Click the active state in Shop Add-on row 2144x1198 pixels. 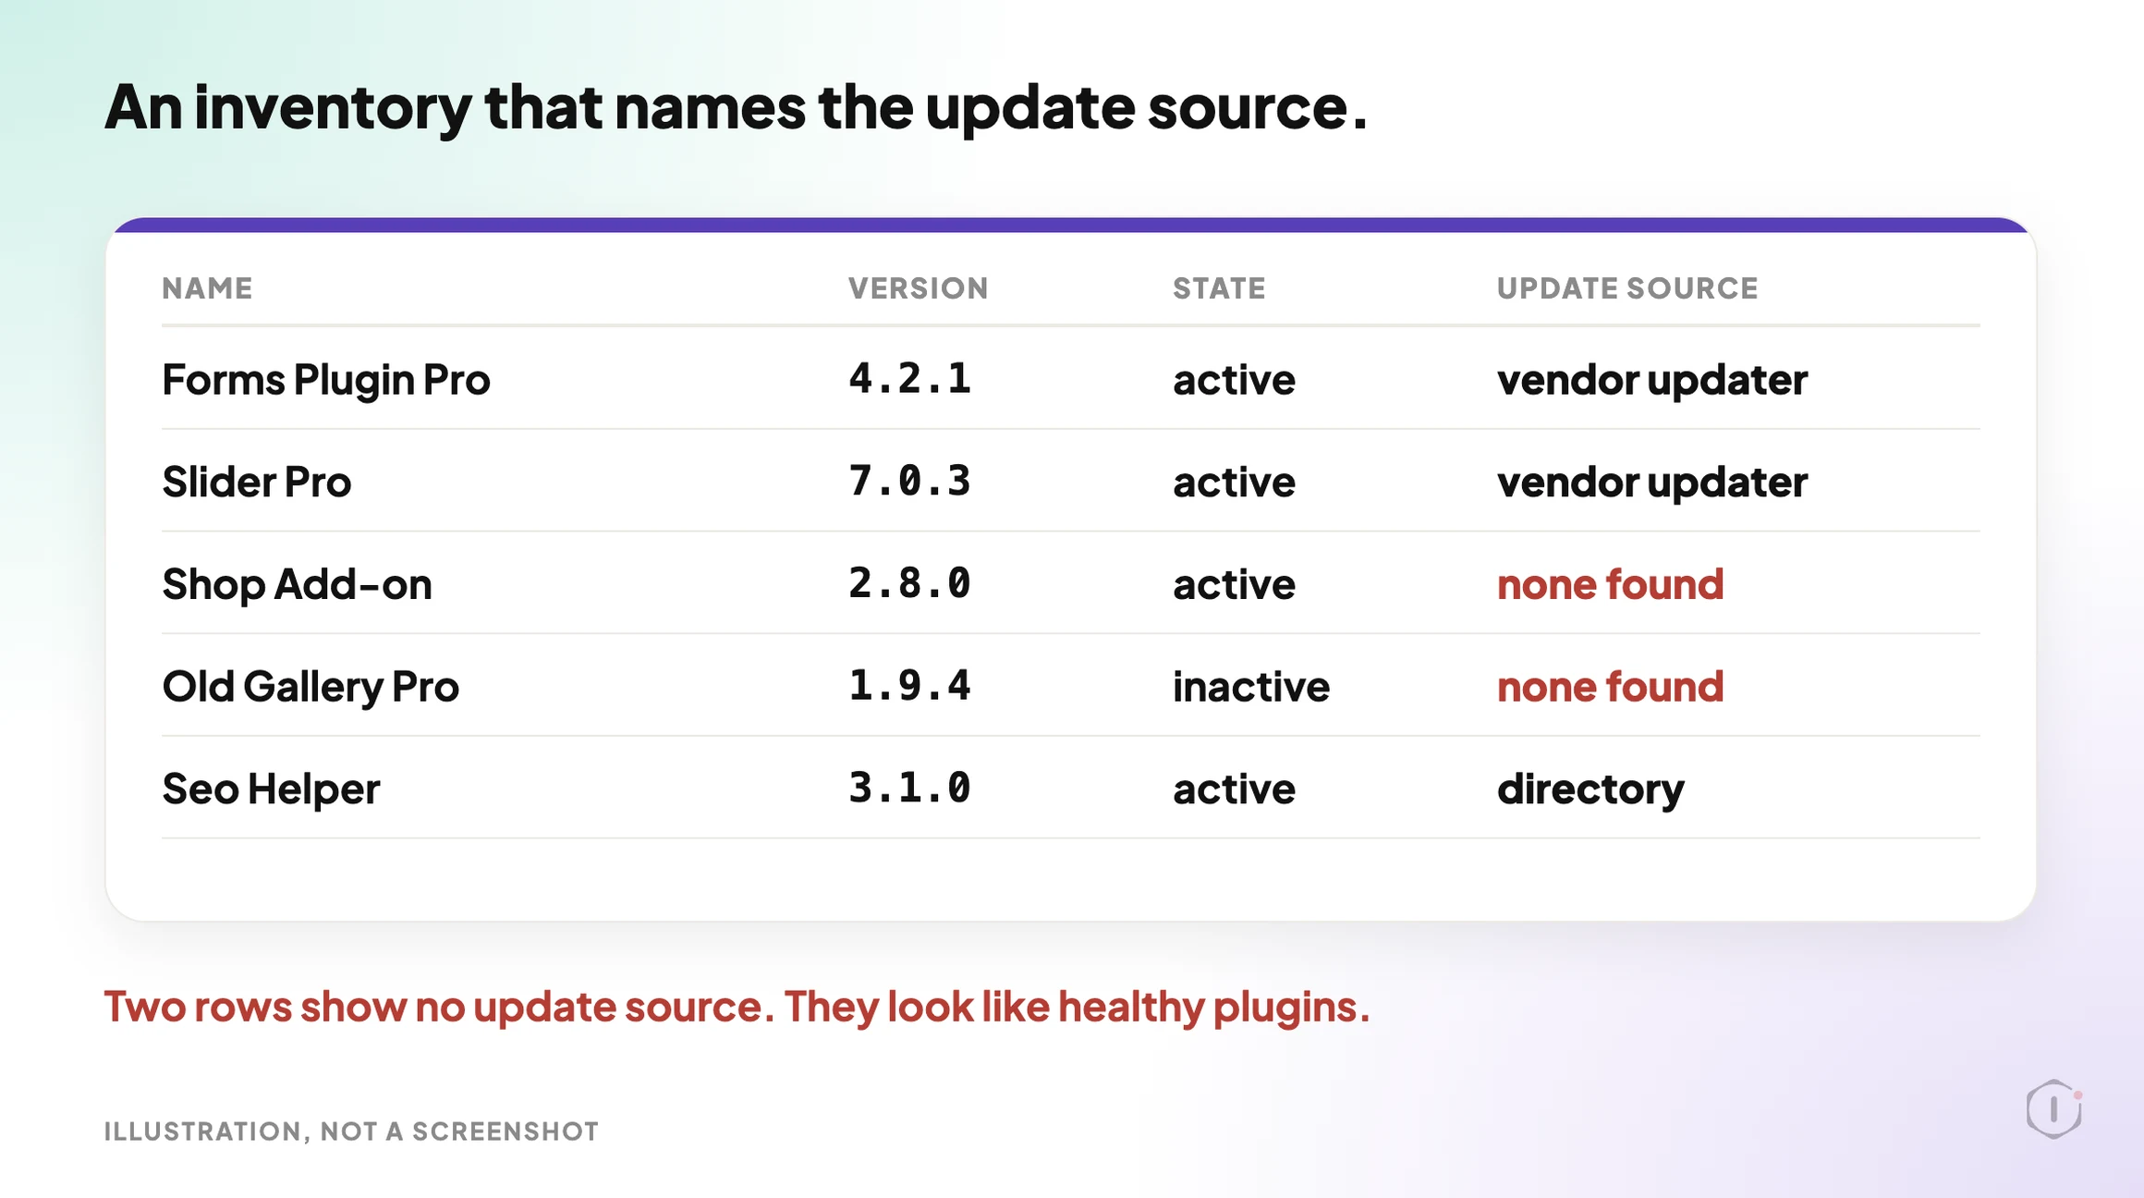click(x=1235, y=585)
